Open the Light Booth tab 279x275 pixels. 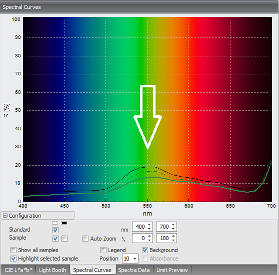52,270
